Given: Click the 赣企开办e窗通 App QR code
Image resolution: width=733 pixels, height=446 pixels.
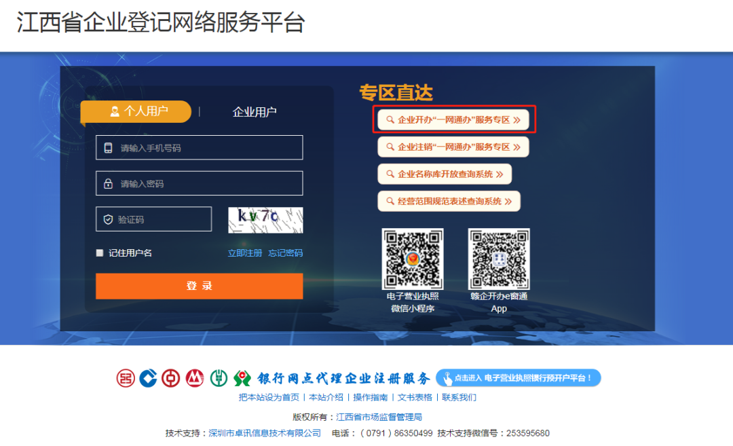Looking at the screenshot, I should pos(499,259).
